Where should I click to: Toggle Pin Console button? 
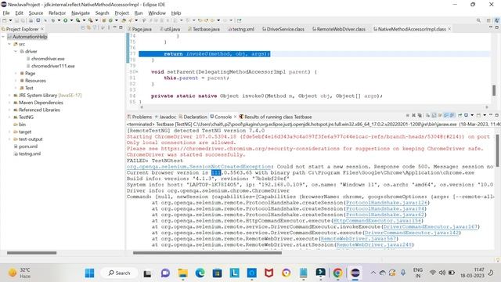pyautogui.click(x=460, y=115)
